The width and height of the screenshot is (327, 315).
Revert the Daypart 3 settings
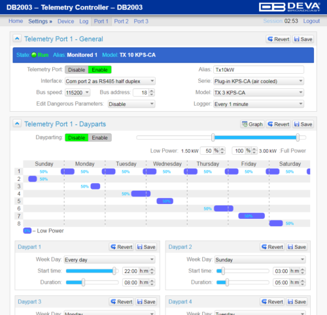click(x=122, y=302)
